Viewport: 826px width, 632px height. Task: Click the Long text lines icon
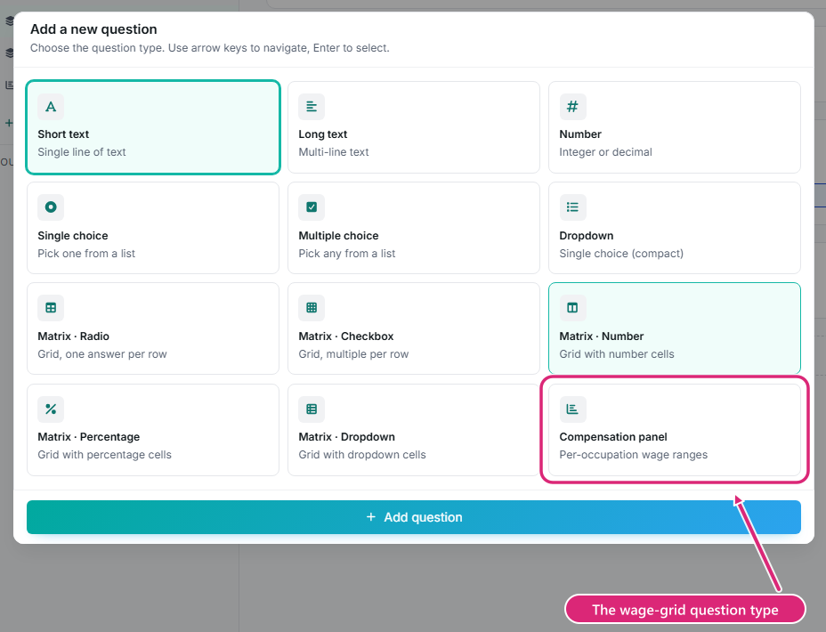[312, 107]
